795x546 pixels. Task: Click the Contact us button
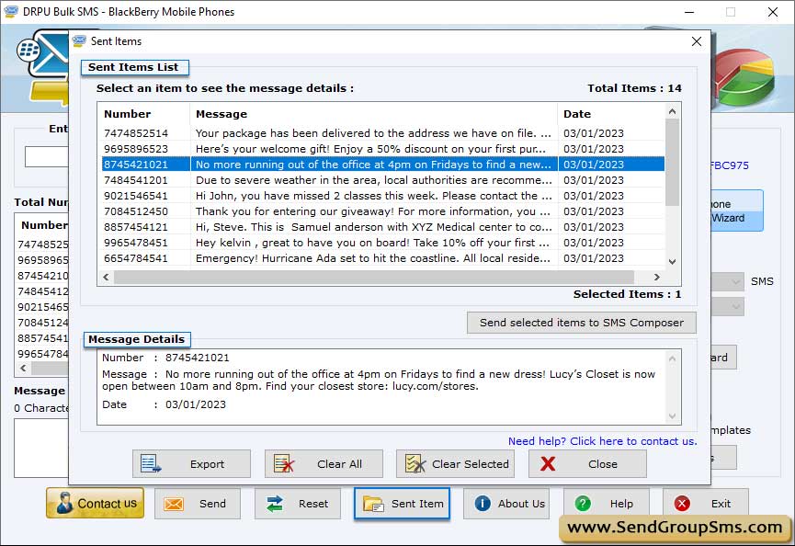coord(95,503)
